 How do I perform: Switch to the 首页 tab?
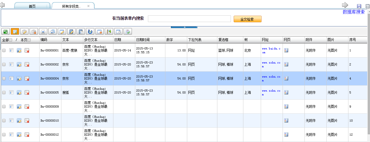pyautogui.click(x=32, y=6)
